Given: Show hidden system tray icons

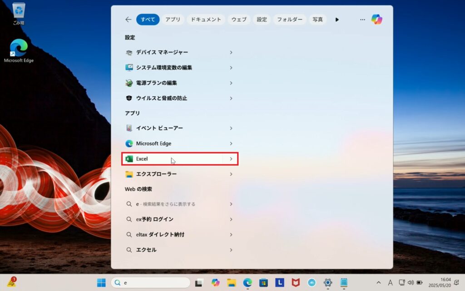Looking at the screenshot, I should click(378, 283).
